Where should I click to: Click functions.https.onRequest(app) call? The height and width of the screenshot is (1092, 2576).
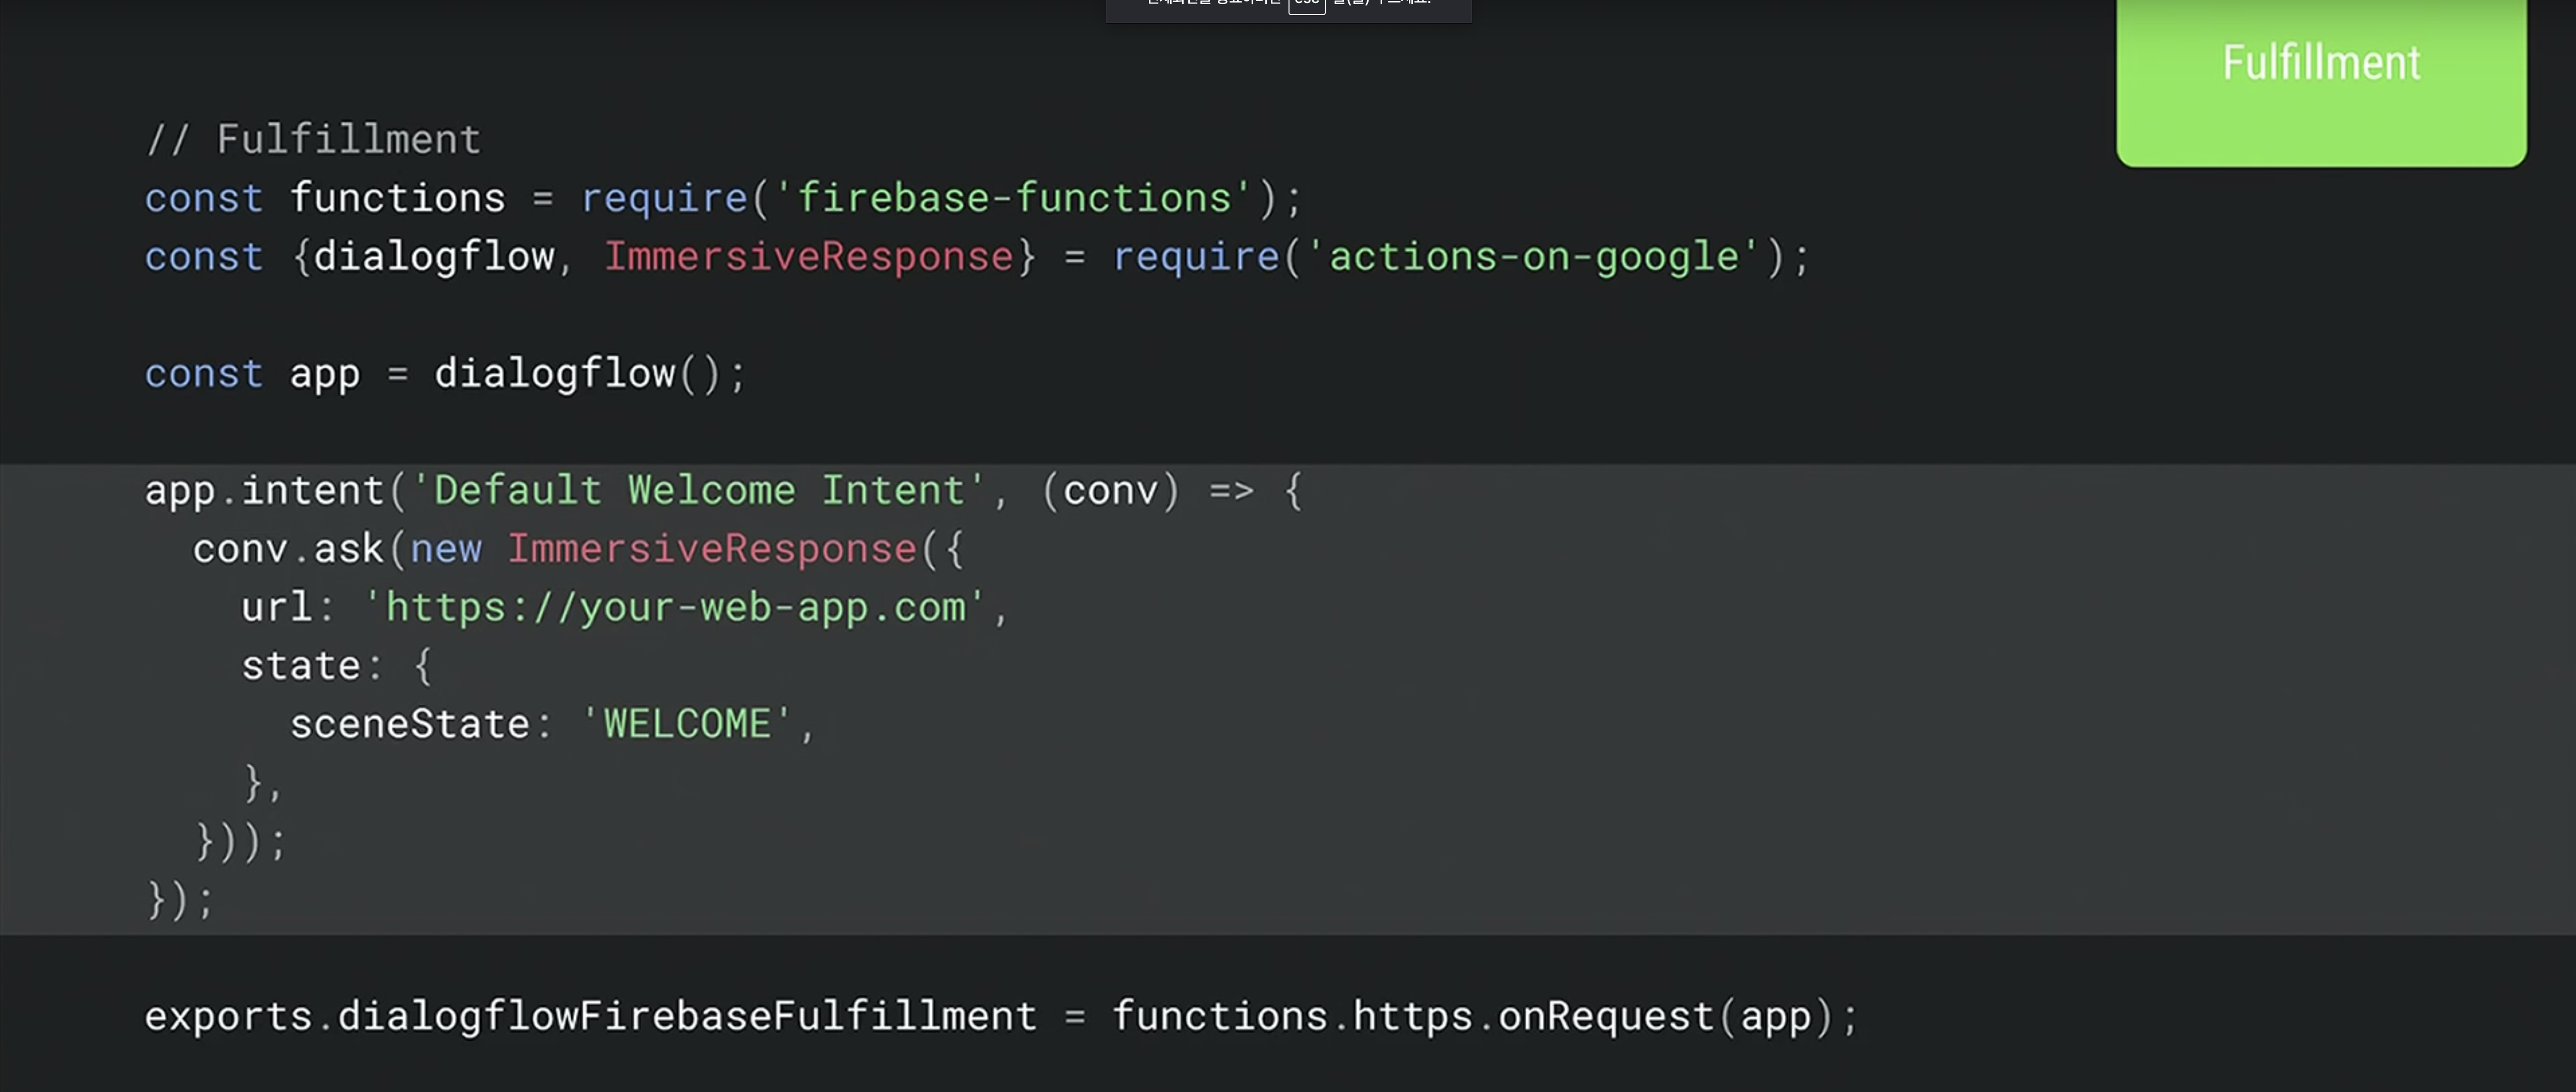(x=1472, y=1017)
